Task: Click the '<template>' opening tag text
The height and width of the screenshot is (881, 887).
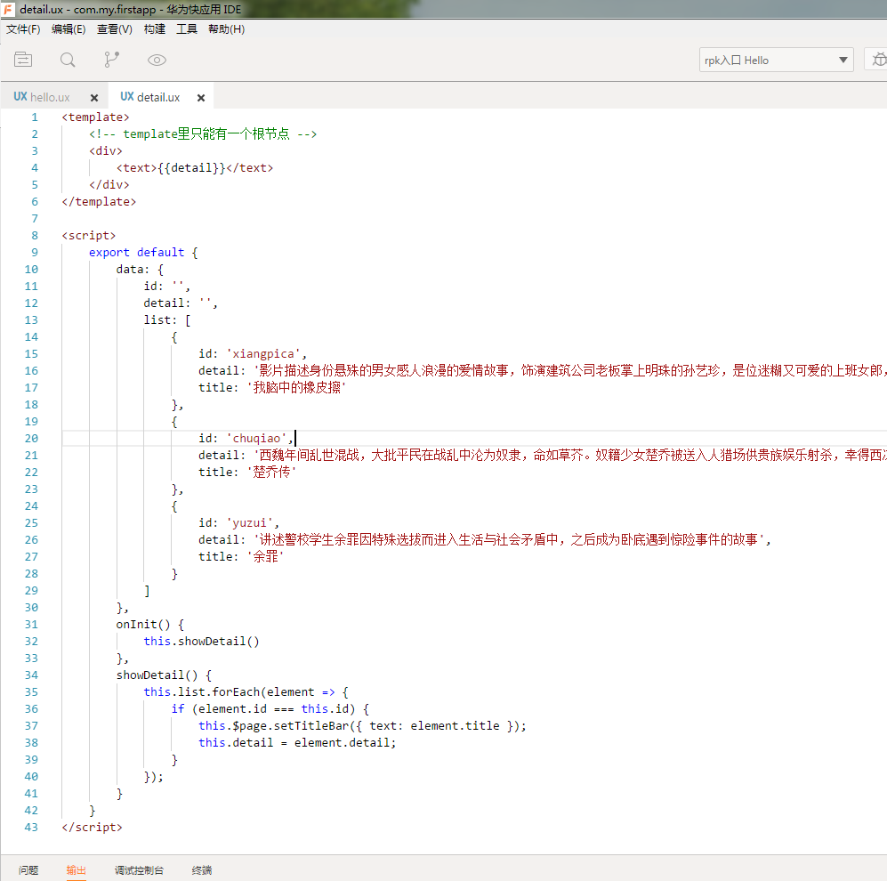Action: click(95, 117)
